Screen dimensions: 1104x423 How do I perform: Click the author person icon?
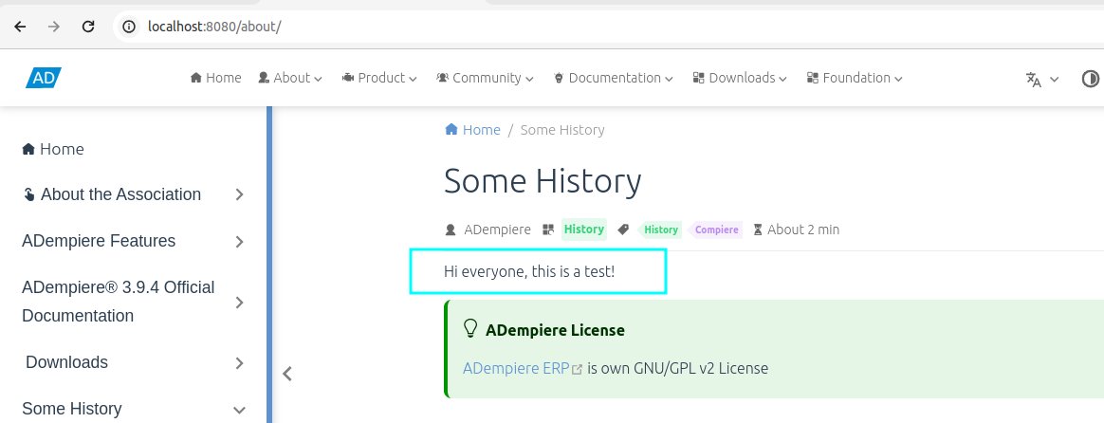click(451, 230)
